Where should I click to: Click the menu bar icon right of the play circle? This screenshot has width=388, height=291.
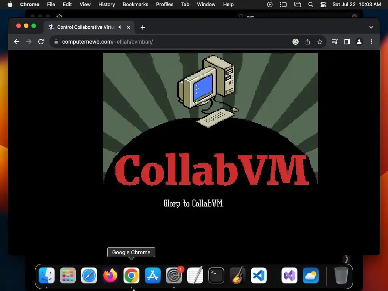click(283, 5)
